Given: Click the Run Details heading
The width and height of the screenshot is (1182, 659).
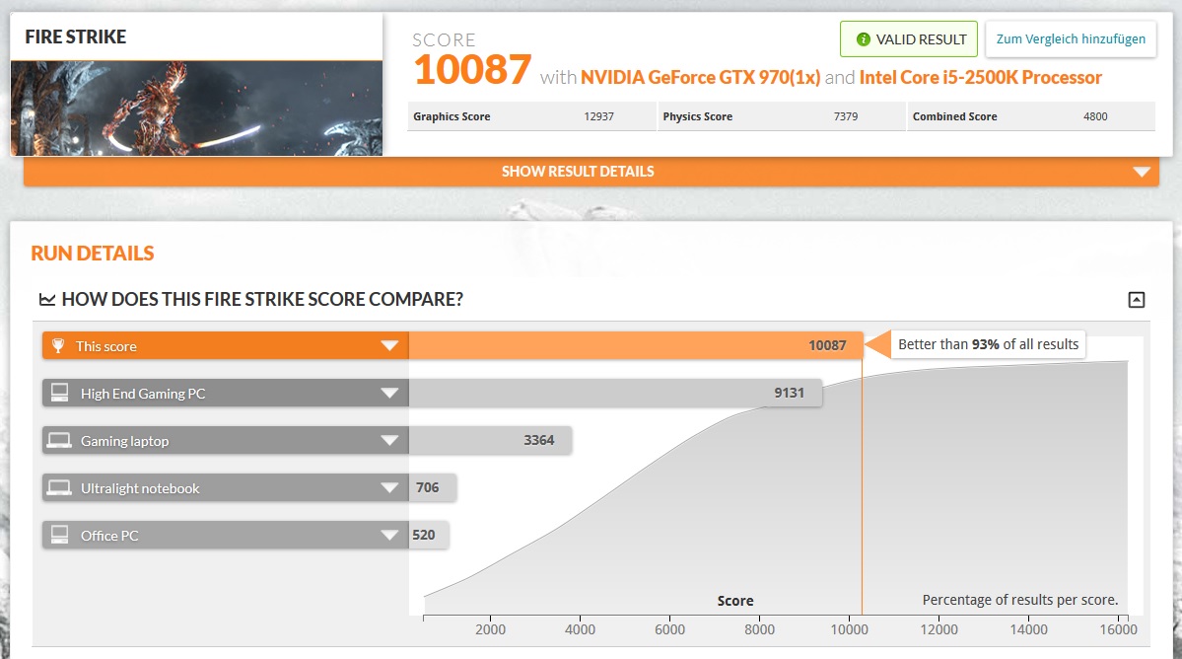Looking at the screenshot, I should 92,254.
